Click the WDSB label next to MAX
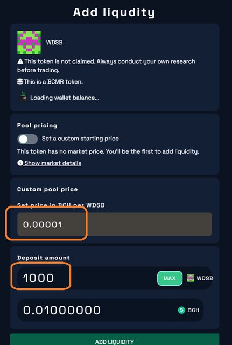The image size is (232, 345). [x=205, y=278]
